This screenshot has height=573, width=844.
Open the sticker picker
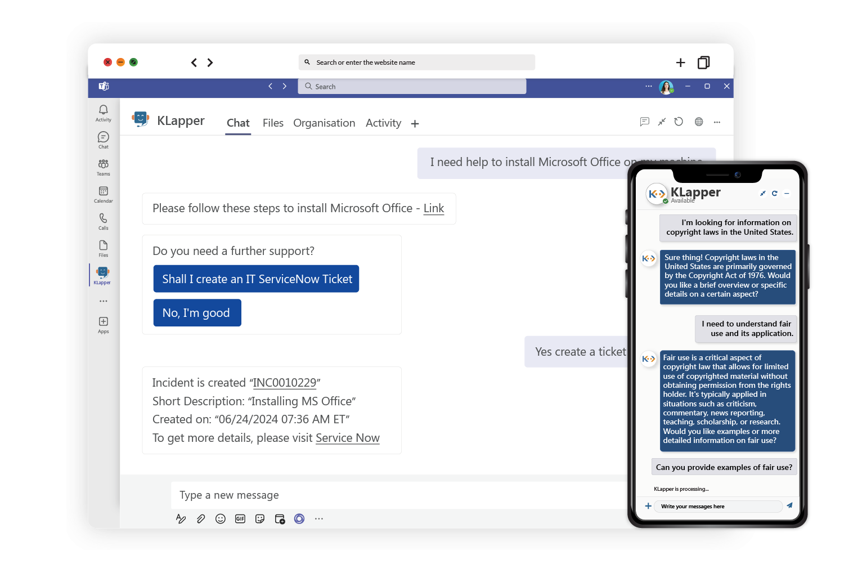pos(260,519)
